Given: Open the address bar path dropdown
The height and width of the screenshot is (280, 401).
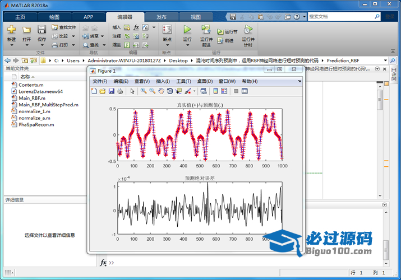Looking at the screenshot, I should click(x=385, y=60).
